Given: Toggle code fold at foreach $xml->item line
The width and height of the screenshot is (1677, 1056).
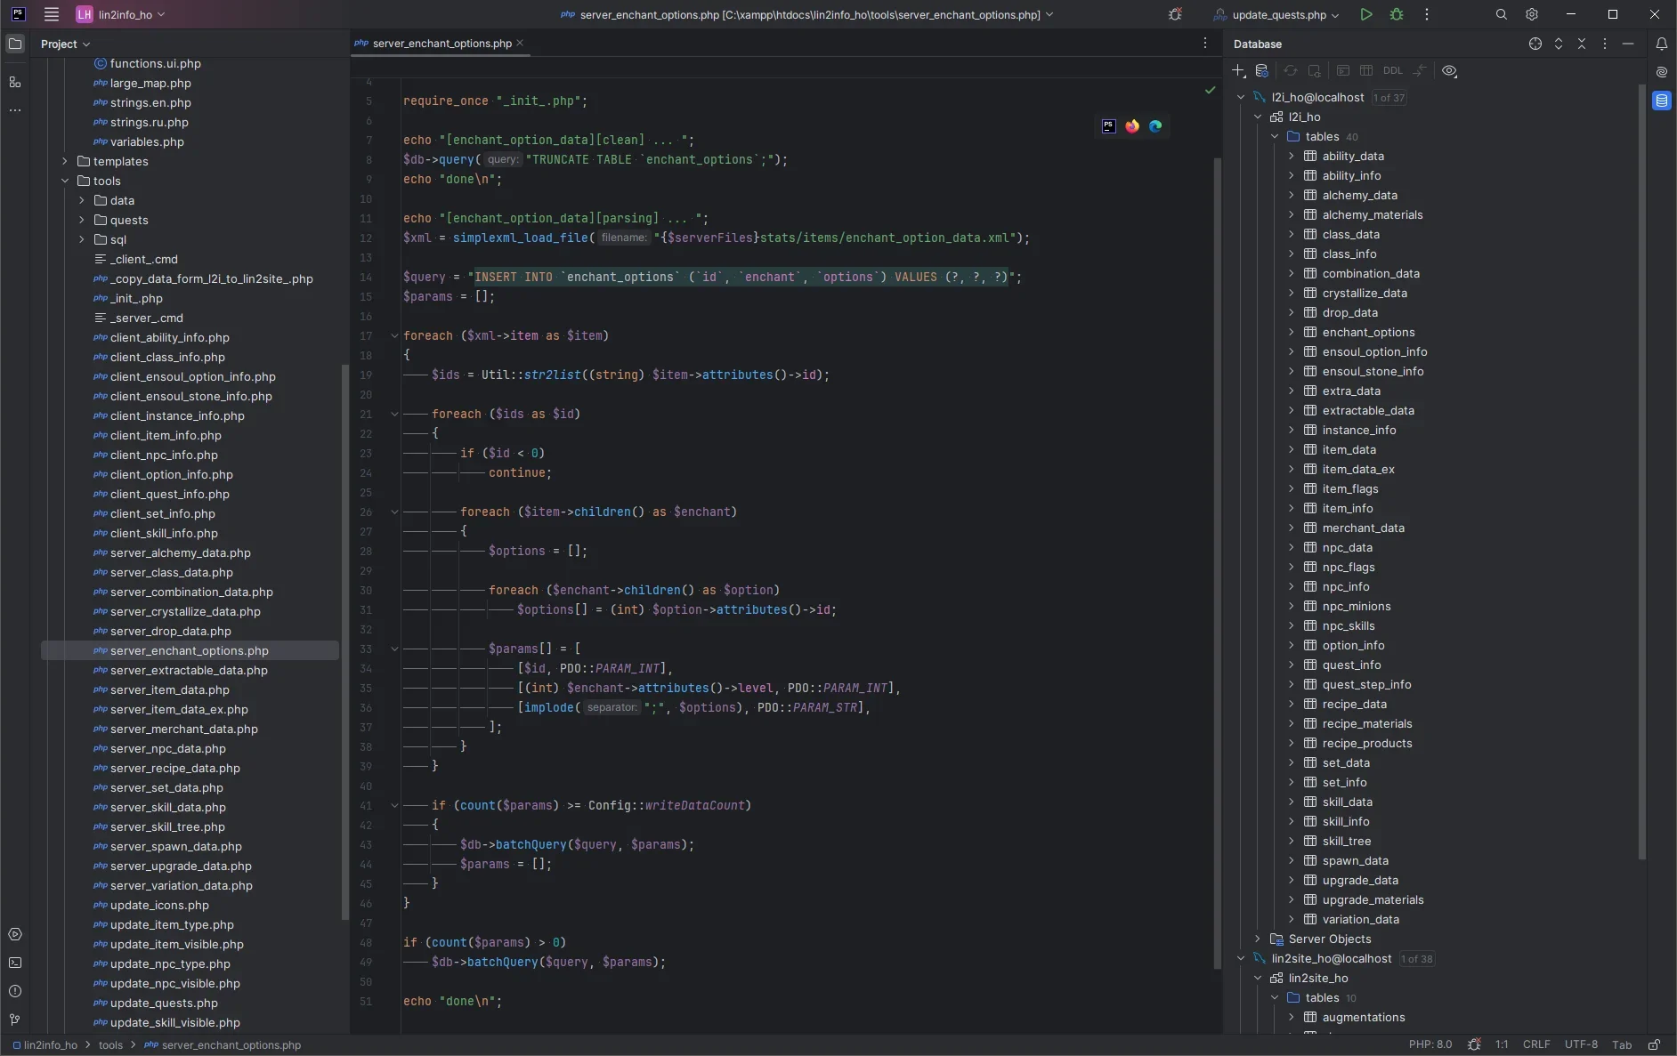Looking at the screenshot, I should (394, 336).
